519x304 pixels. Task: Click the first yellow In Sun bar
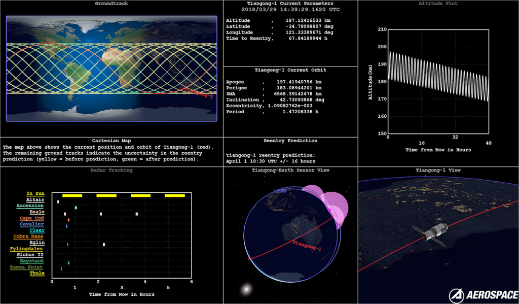(x=72, y=195)
